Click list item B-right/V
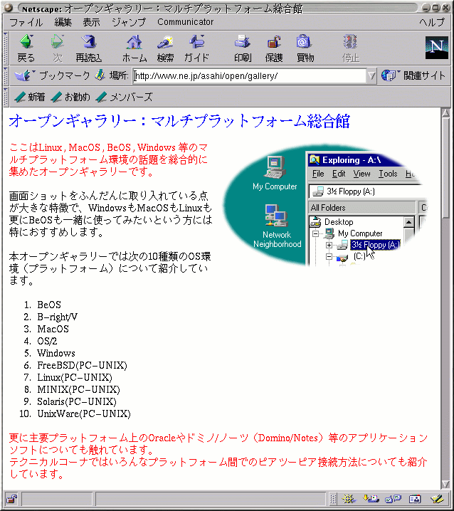This screenshot has height=511, width=454. click(x=57, y=317)
